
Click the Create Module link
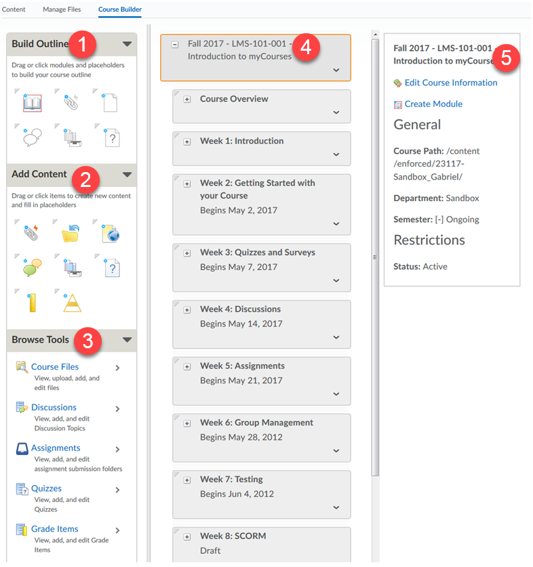pos(433,104)
